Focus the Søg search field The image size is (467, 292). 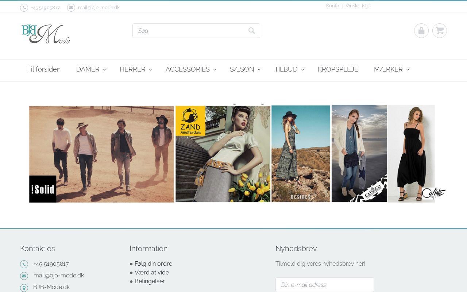(x=196, y=31)
